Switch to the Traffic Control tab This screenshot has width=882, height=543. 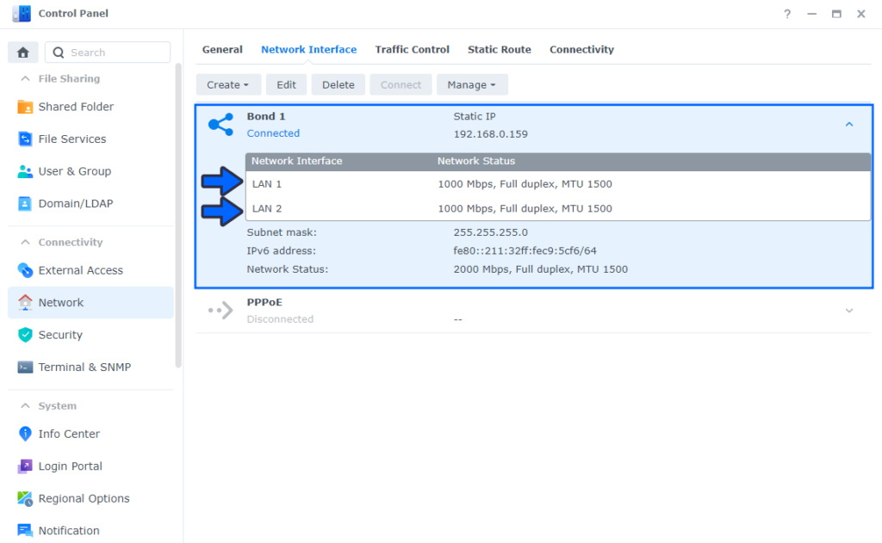click(412, 49)
